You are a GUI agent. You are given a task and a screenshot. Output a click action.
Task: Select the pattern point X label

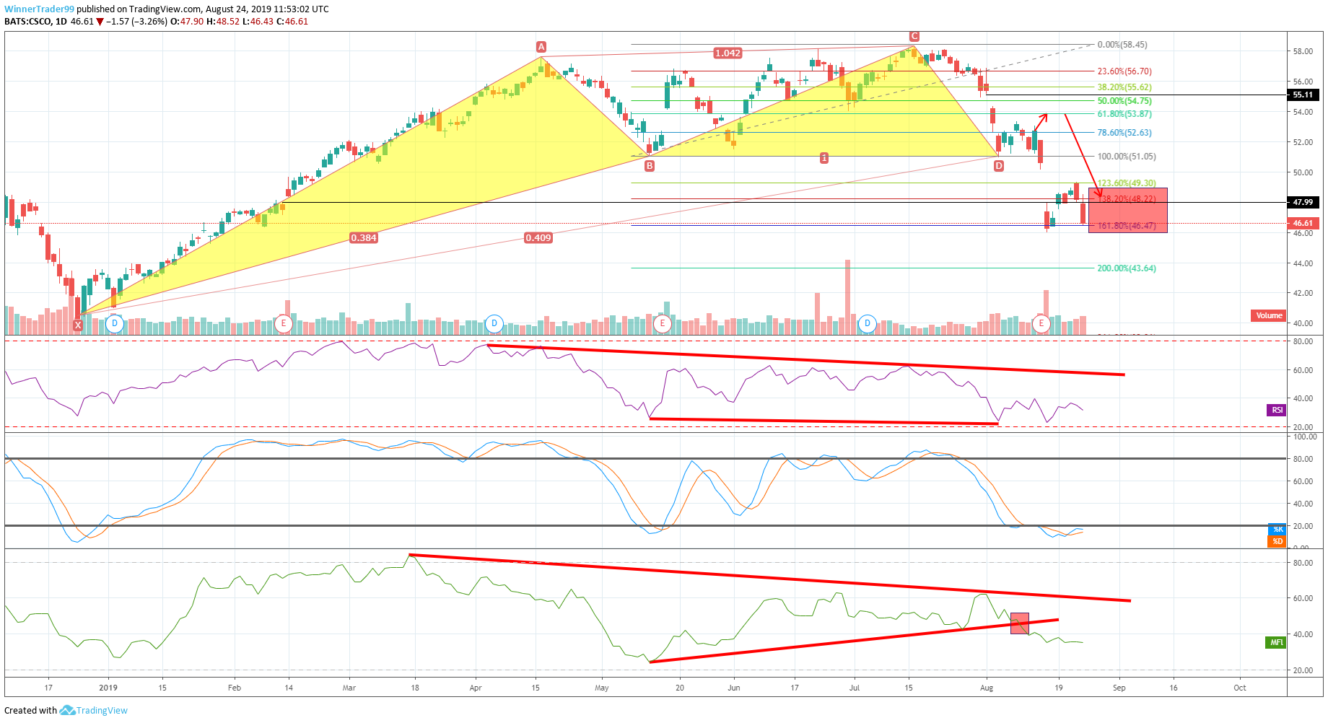pos(78,325)
